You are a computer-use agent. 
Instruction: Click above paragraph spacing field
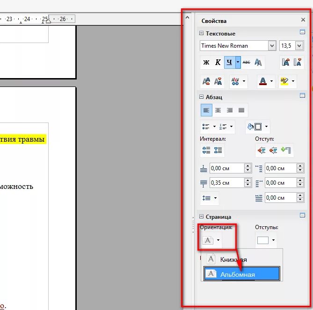click(227, 168)
